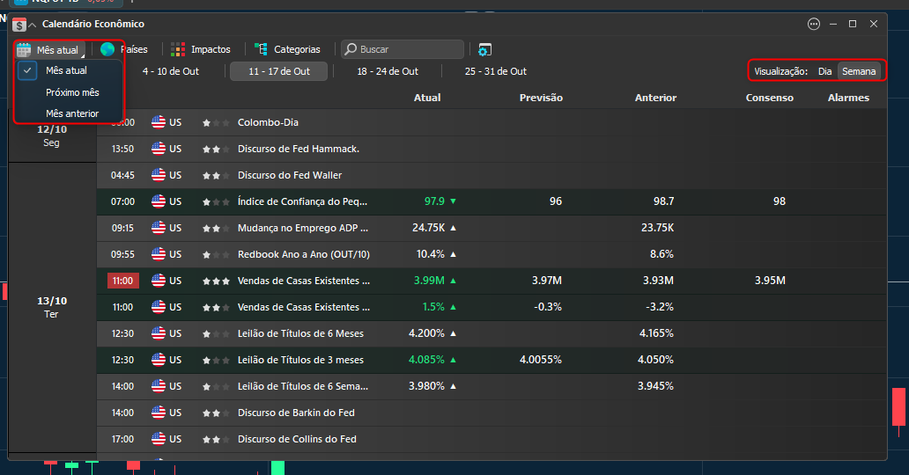
Task: Click the 12/10 Seg date cell
Action: tap(52, 135)
